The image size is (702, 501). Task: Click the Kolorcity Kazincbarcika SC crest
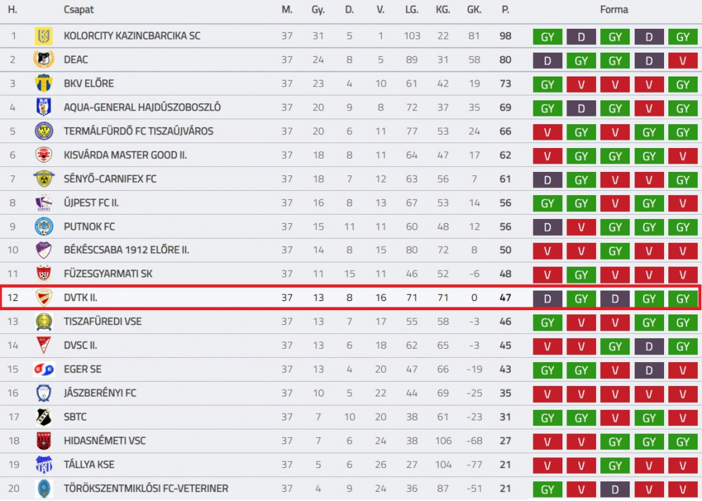44,36
